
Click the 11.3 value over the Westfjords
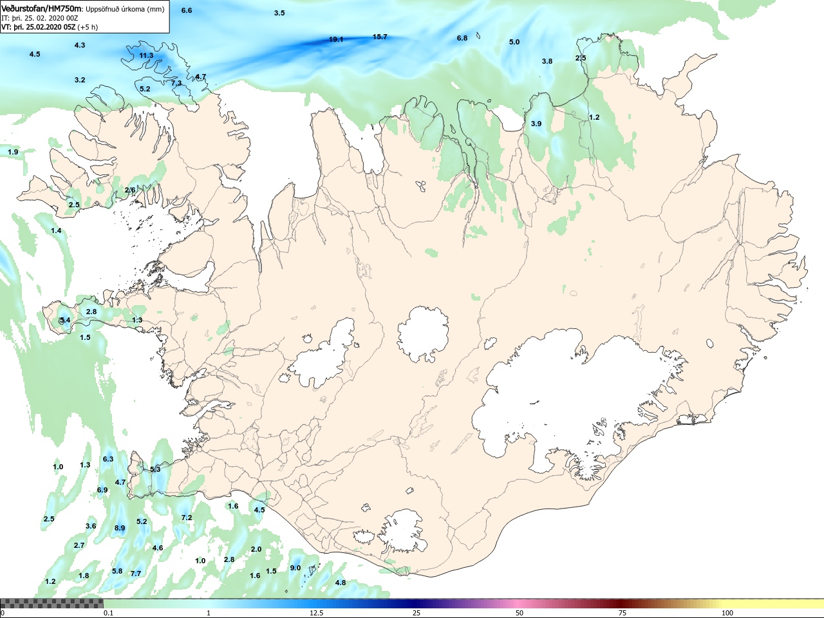click(x=147, y=55)
